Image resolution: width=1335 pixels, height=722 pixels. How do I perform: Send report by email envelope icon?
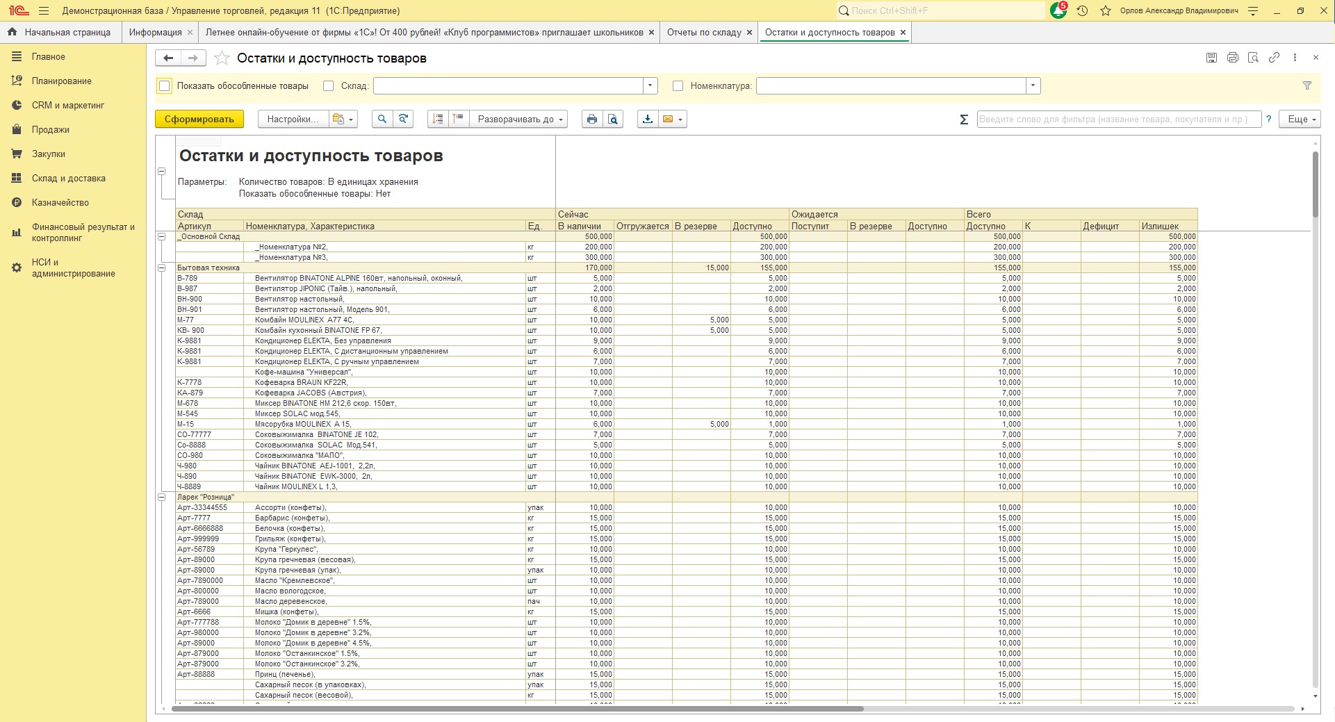point(668,119)
